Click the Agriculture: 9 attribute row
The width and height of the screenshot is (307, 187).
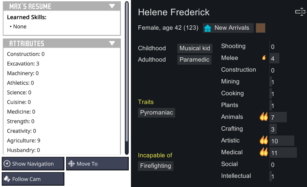coord(24,140)
